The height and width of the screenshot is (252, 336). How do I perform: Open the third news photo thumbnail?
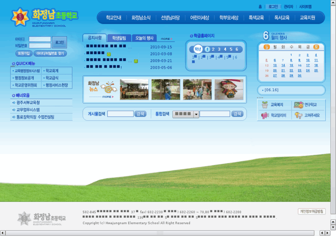pos(197,89)
